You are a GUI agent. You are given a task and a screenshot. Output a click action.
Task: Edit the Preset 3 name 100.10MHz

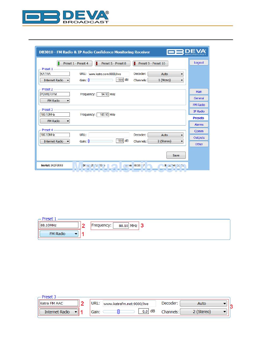coord(55,115)
